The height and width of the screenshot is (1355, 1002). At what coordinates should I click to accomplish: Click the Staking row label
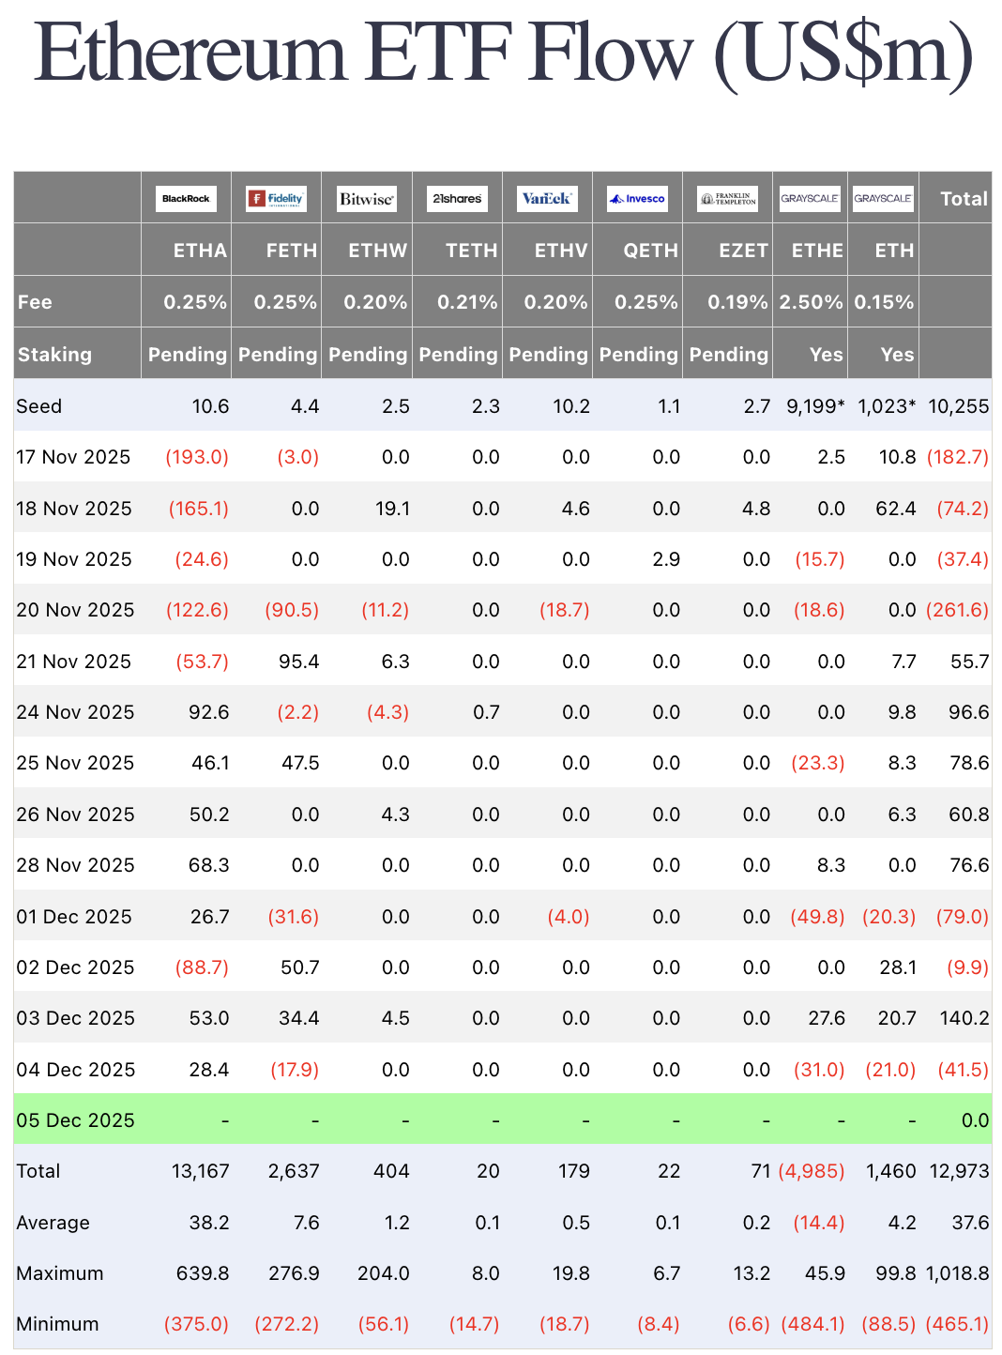click(x=54, y=355)
